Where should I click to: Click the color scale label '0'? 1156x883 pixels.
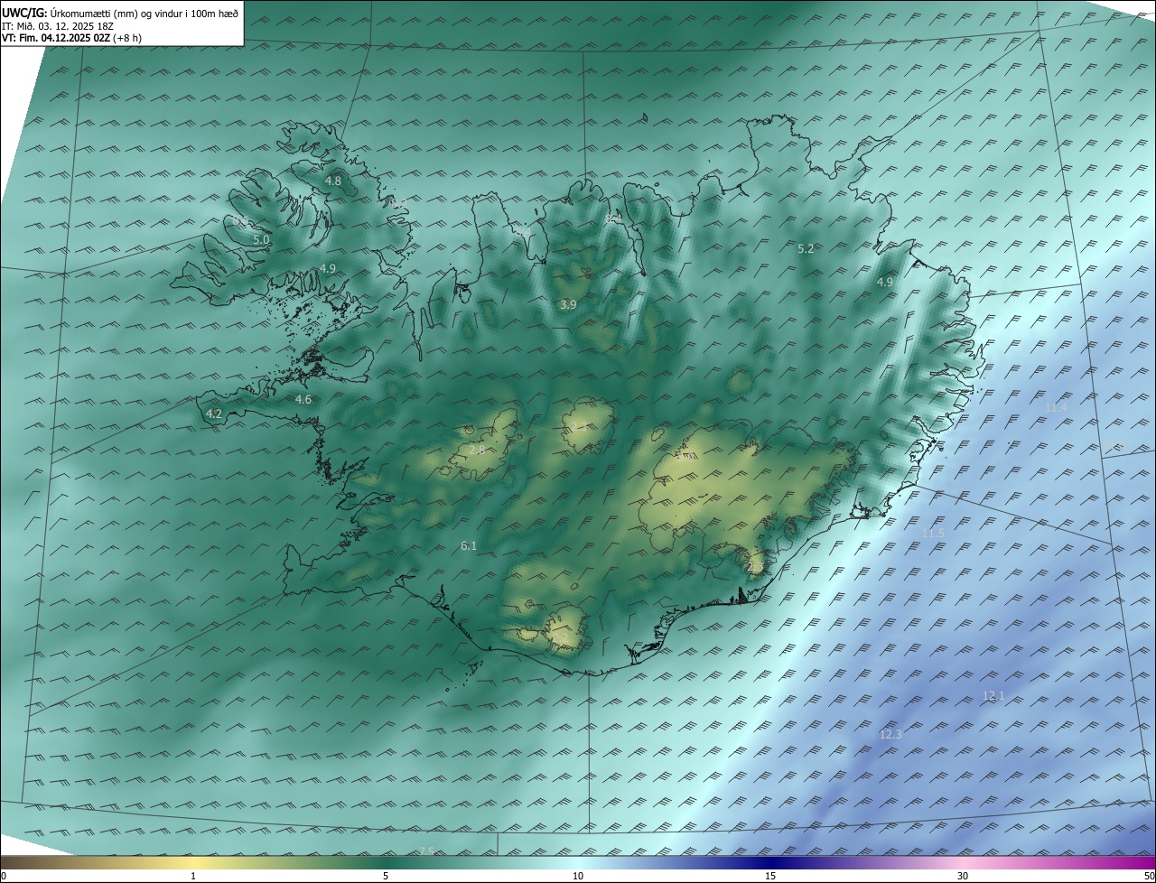4,877
